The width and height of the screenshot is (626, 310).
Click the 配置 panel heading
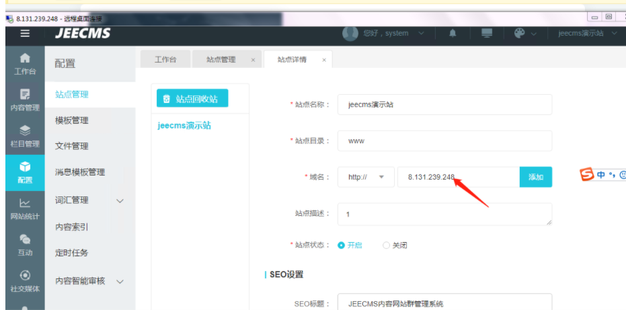(65, 63)
